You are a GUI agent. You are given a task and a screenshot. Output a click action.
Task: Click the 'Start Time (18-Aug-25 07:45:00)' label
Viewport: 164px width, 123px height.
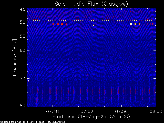coord(91,117)
